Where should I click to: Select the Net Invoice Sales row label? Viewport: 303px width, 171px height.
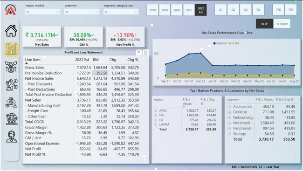[x=39, y=78]
